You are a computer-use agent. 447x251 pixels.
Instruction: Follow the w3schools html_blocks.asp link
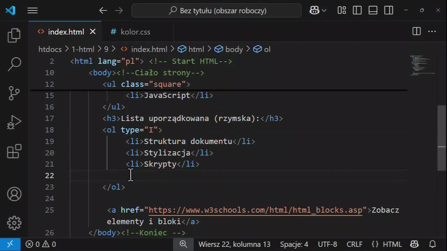coord(255,210)
